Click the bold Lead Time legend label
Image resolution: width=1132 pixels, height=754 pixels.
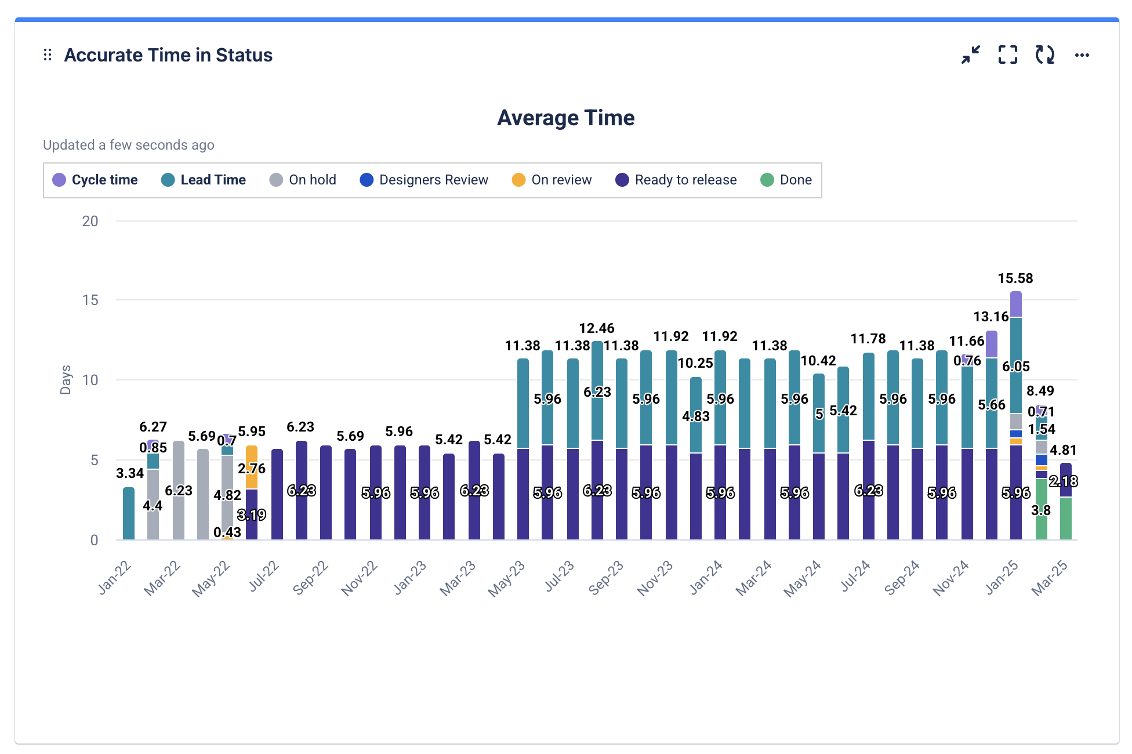(212, 180)
